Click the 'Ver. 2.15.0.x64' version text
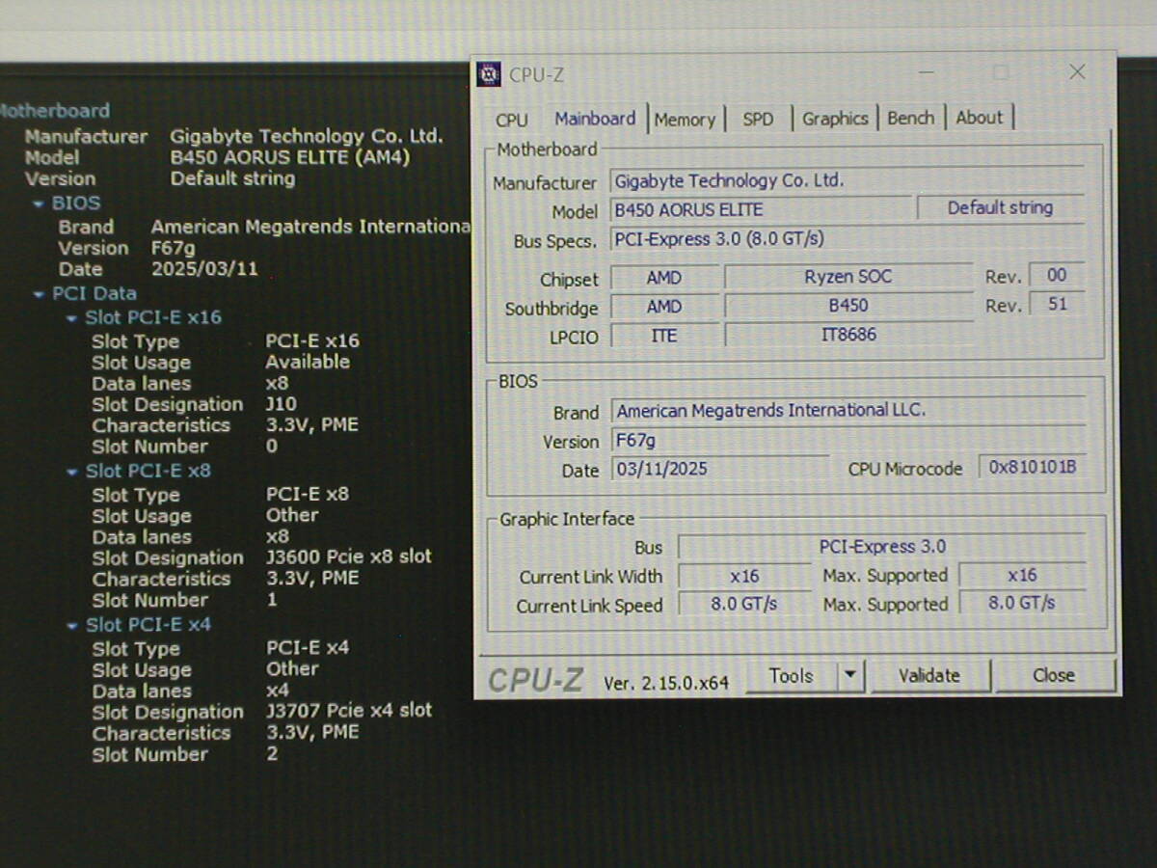 click(x=666, y=683)
